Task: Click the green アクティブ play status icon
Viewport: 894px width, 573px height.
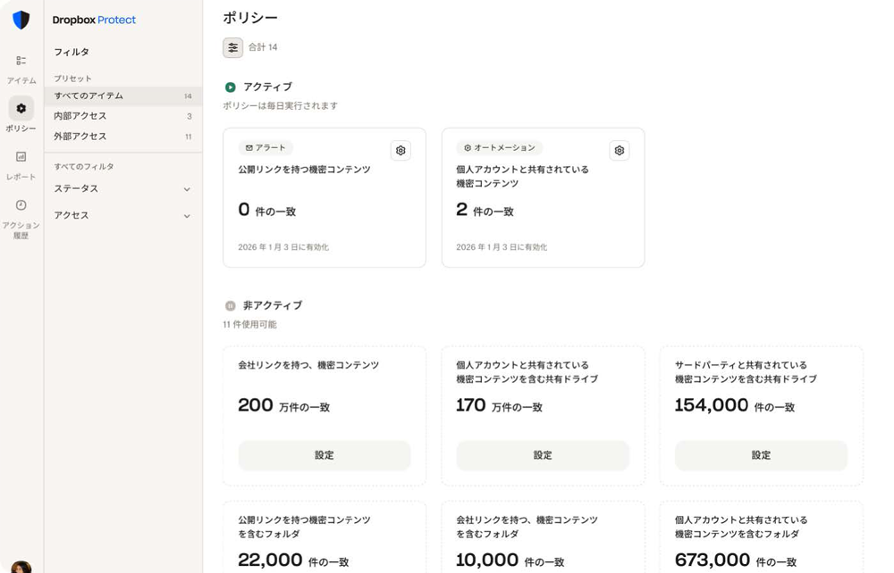Action: pos(231,87)
